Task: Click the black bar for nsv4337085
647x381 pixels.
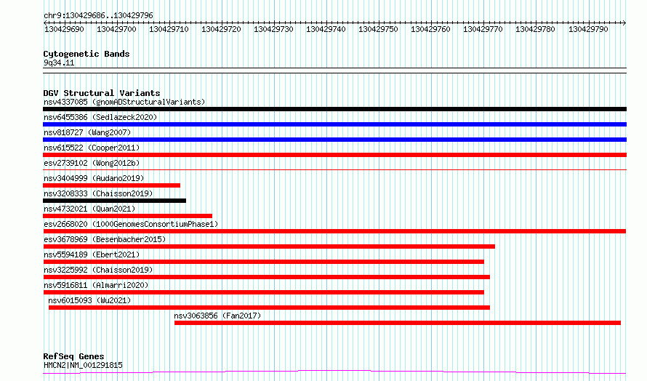Action: (334, 109)
